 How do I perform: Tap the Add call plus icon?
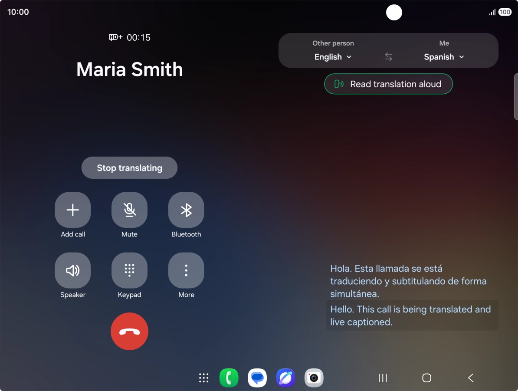coord(73,210)
